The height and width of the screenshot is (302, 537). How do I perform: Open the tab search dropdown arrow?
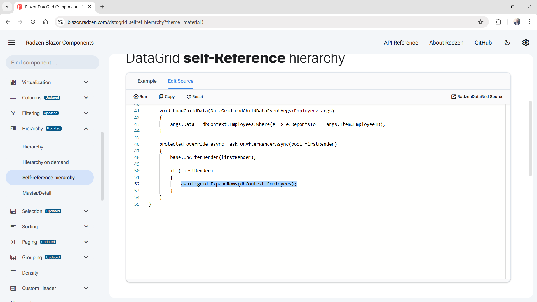[x=7, y=7]
